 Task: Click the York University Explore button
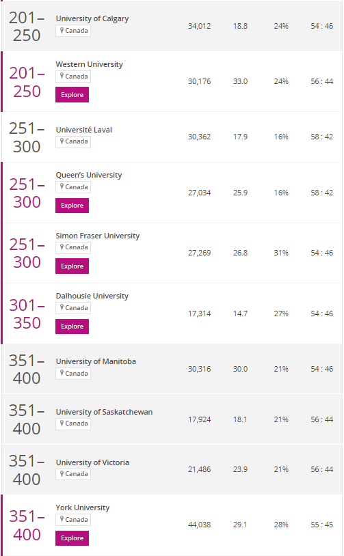pos(72,538)
